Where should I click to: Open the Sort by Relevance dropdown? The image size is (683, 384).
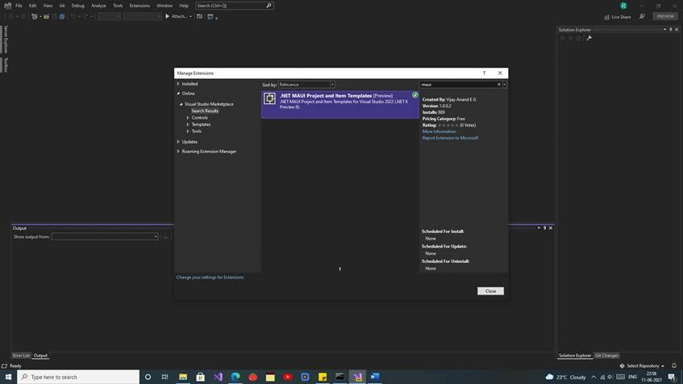pos(306,85)
